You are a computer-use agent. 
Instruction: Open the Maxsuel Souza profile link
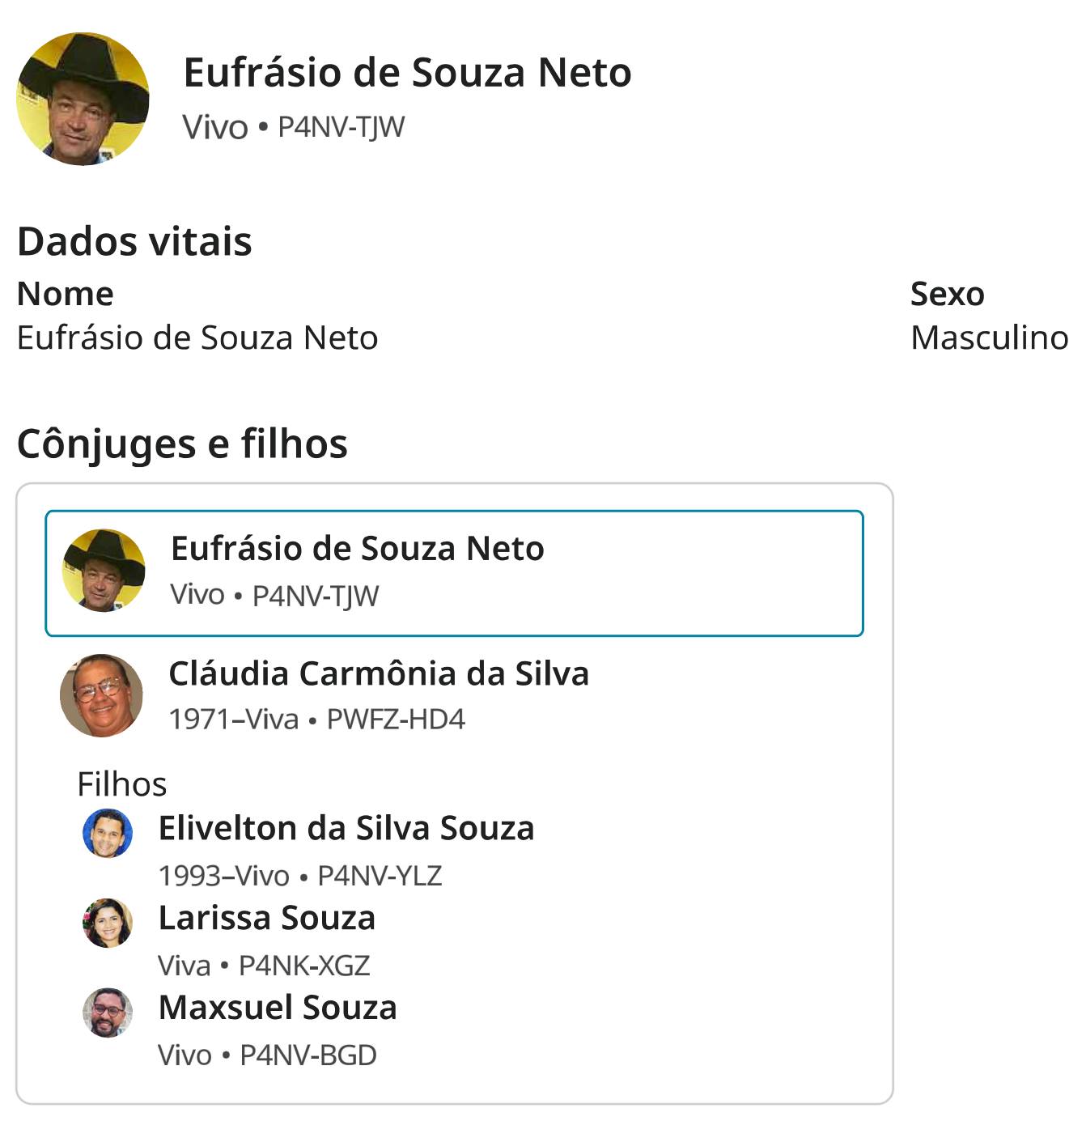278,1008
